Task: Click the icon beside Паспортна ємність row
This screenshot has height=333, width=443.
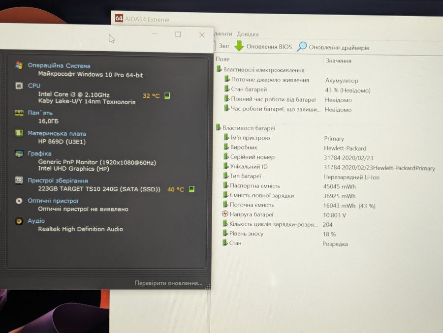Action: click(x=225, y=185)
